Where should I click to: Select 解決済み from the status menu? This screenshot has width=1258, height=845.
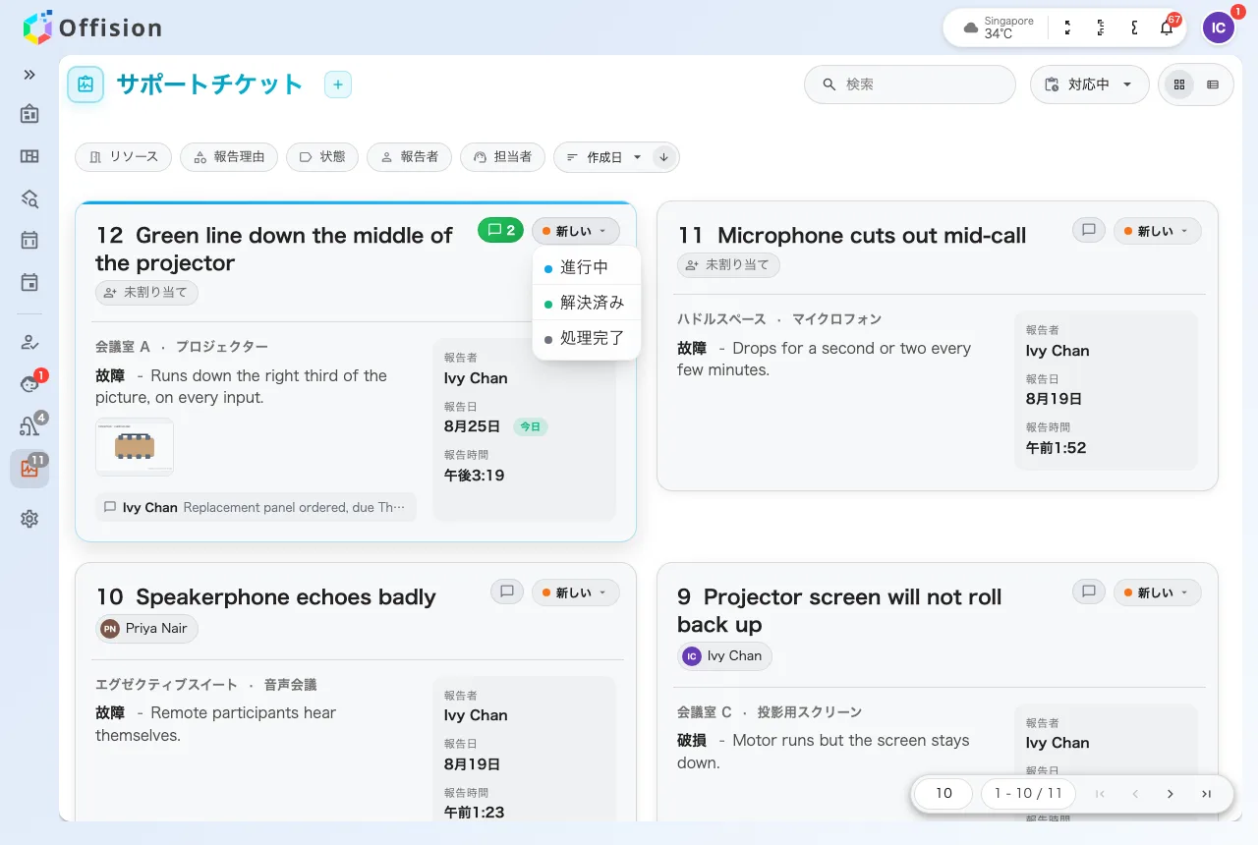pyautogui.click(x=587, y=303)
